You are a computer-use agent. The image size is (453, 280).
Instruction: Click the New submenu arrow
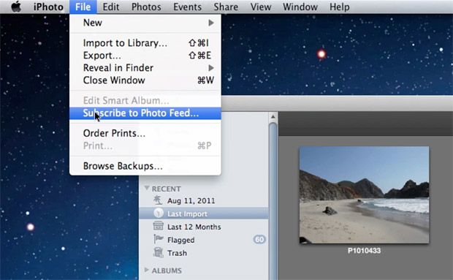(x=211, y=23)
